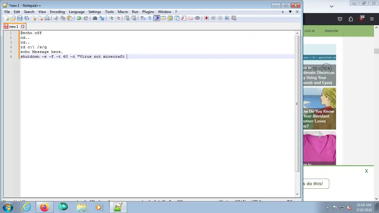Image resolution: width=379 pixels, height=213 pixels.
Task: Click the editor scrollbar down arrow
Action: tap(297, 194)
